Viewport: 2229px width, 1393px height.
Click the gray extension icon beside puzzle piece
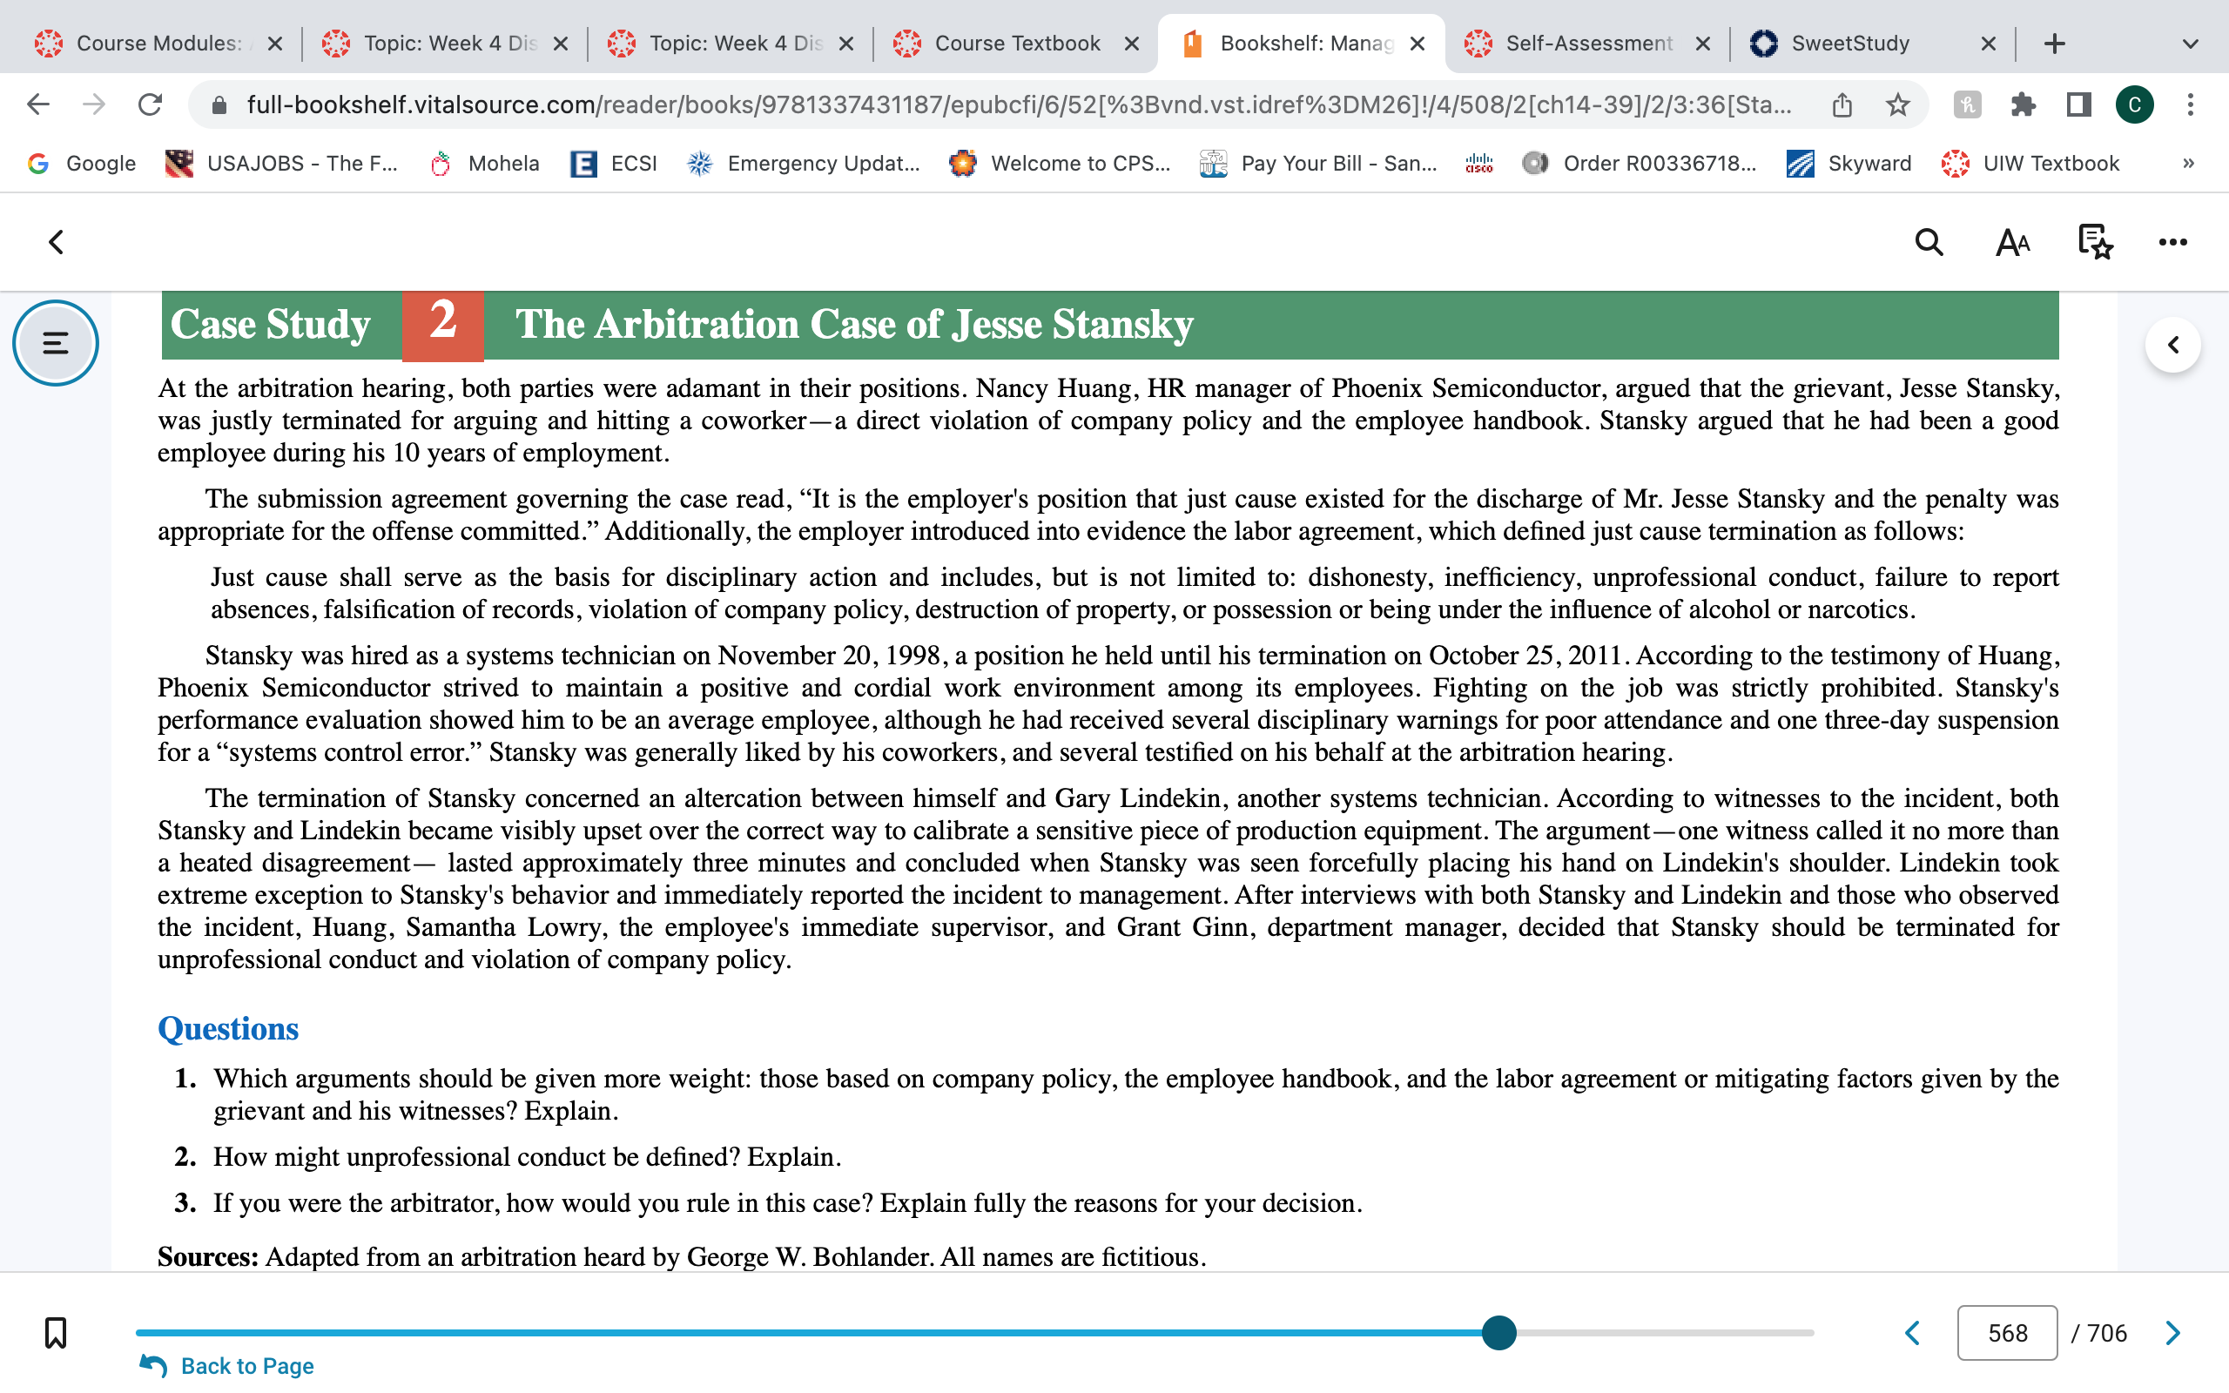(1967, 104)
